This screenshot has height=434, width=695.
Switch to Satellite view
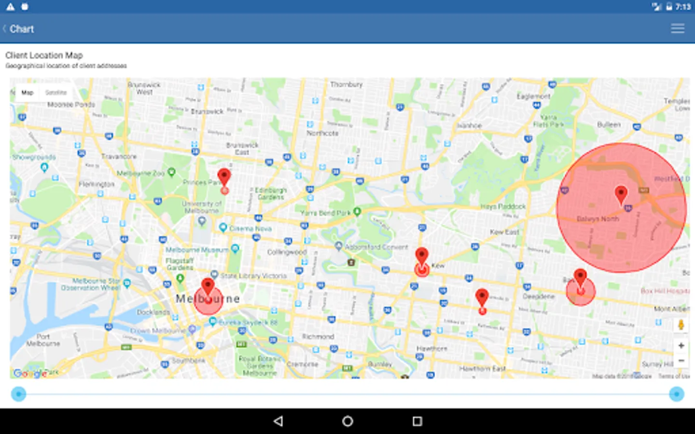[x=56, y=92]
